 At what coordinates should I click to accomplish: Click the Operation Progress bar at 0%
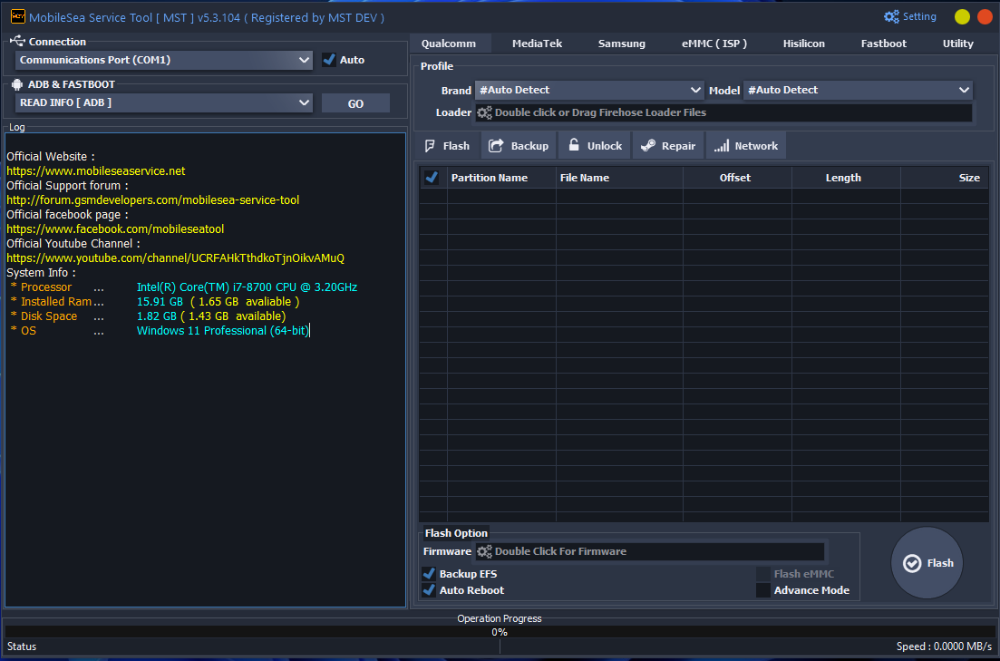point(500,632)
